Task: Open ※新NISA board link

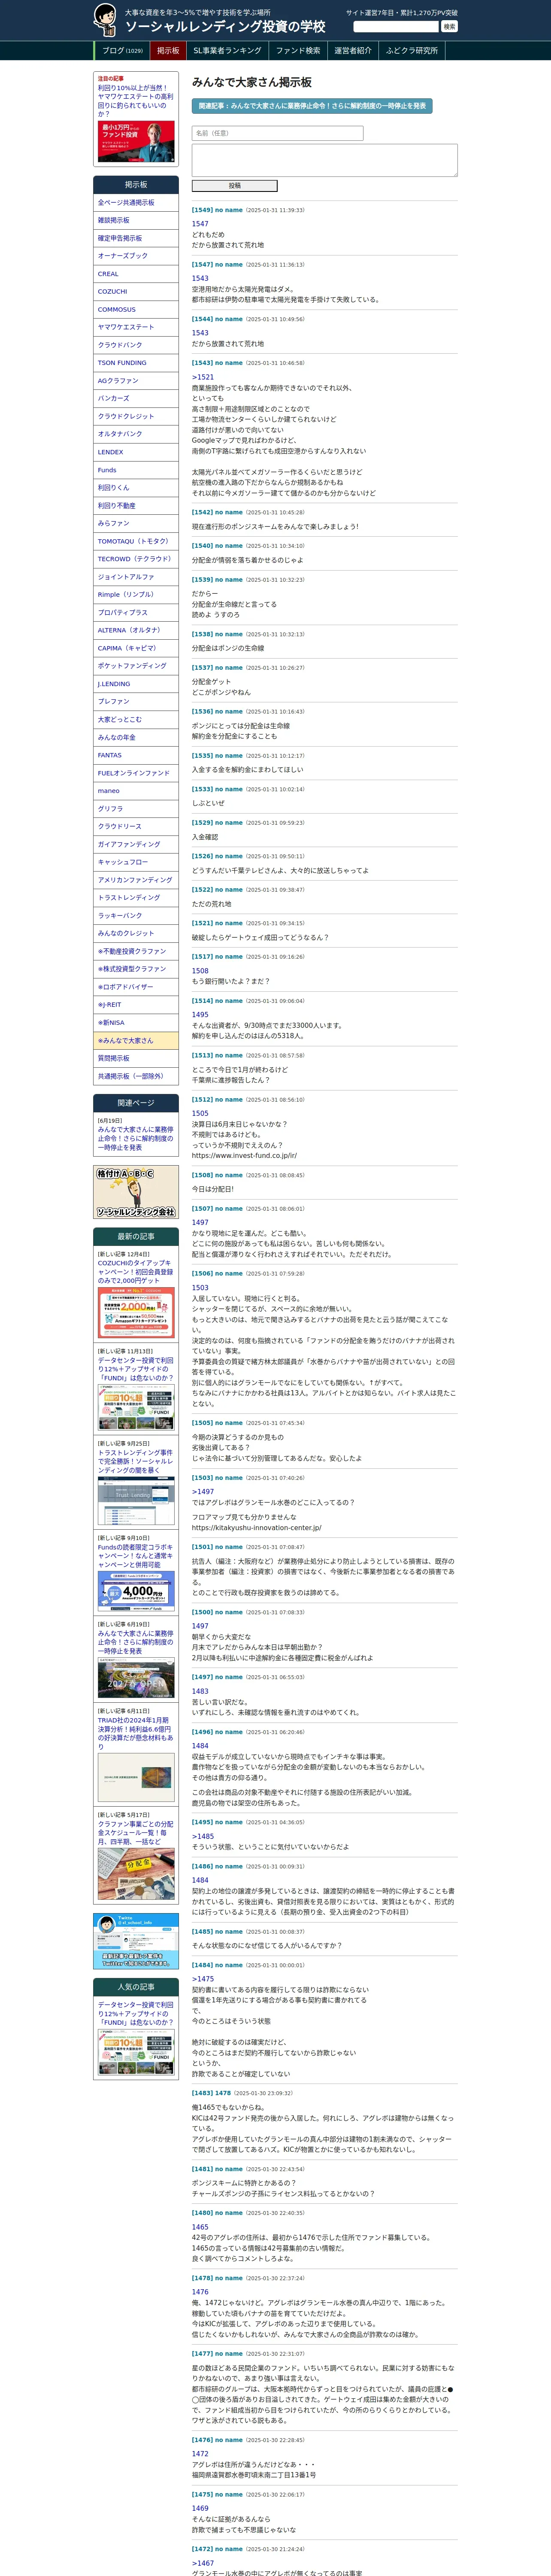Action: [136, 1023]
